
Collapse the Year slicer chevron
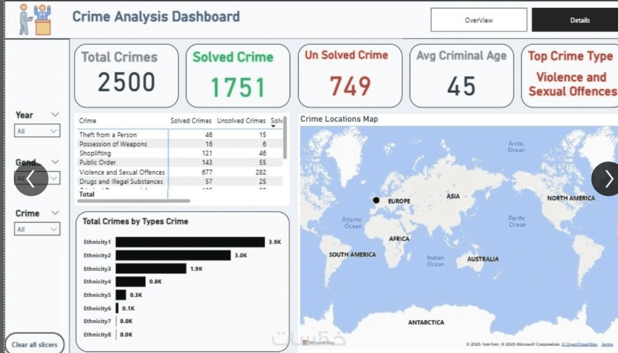click(x=55, y=115)
